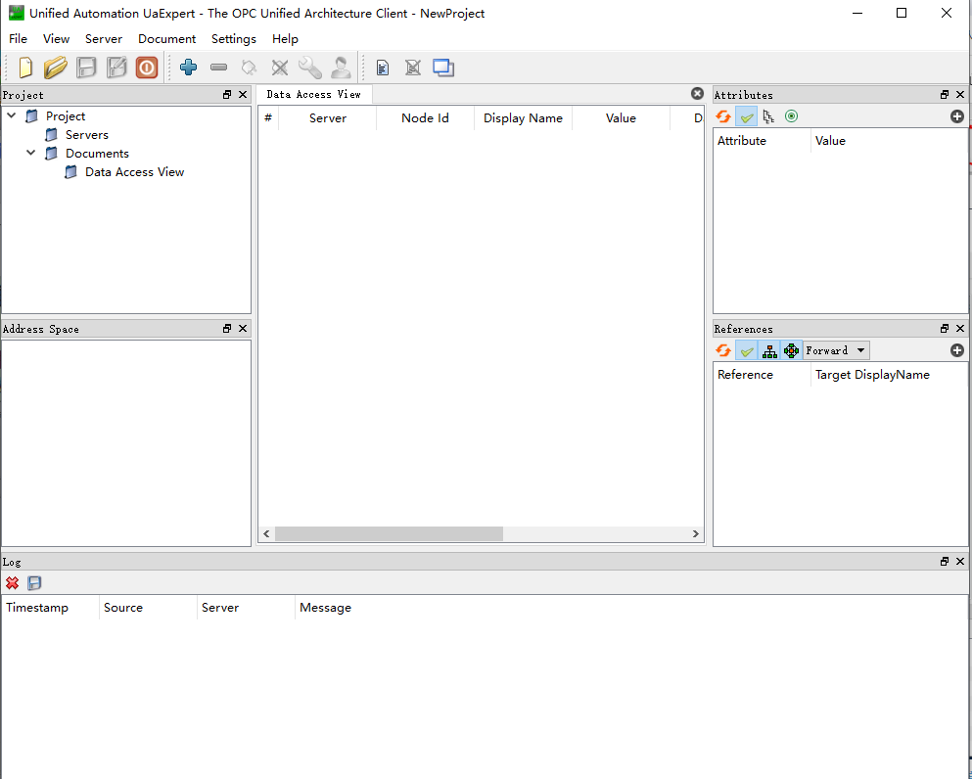Open the Settings menu
Image resolution: width=972 pixels, height=779 pixels.
[x=234, y=39]
